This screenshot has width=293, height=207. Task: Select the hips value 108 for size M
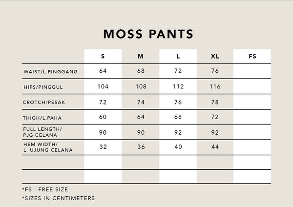pos(141,87)
